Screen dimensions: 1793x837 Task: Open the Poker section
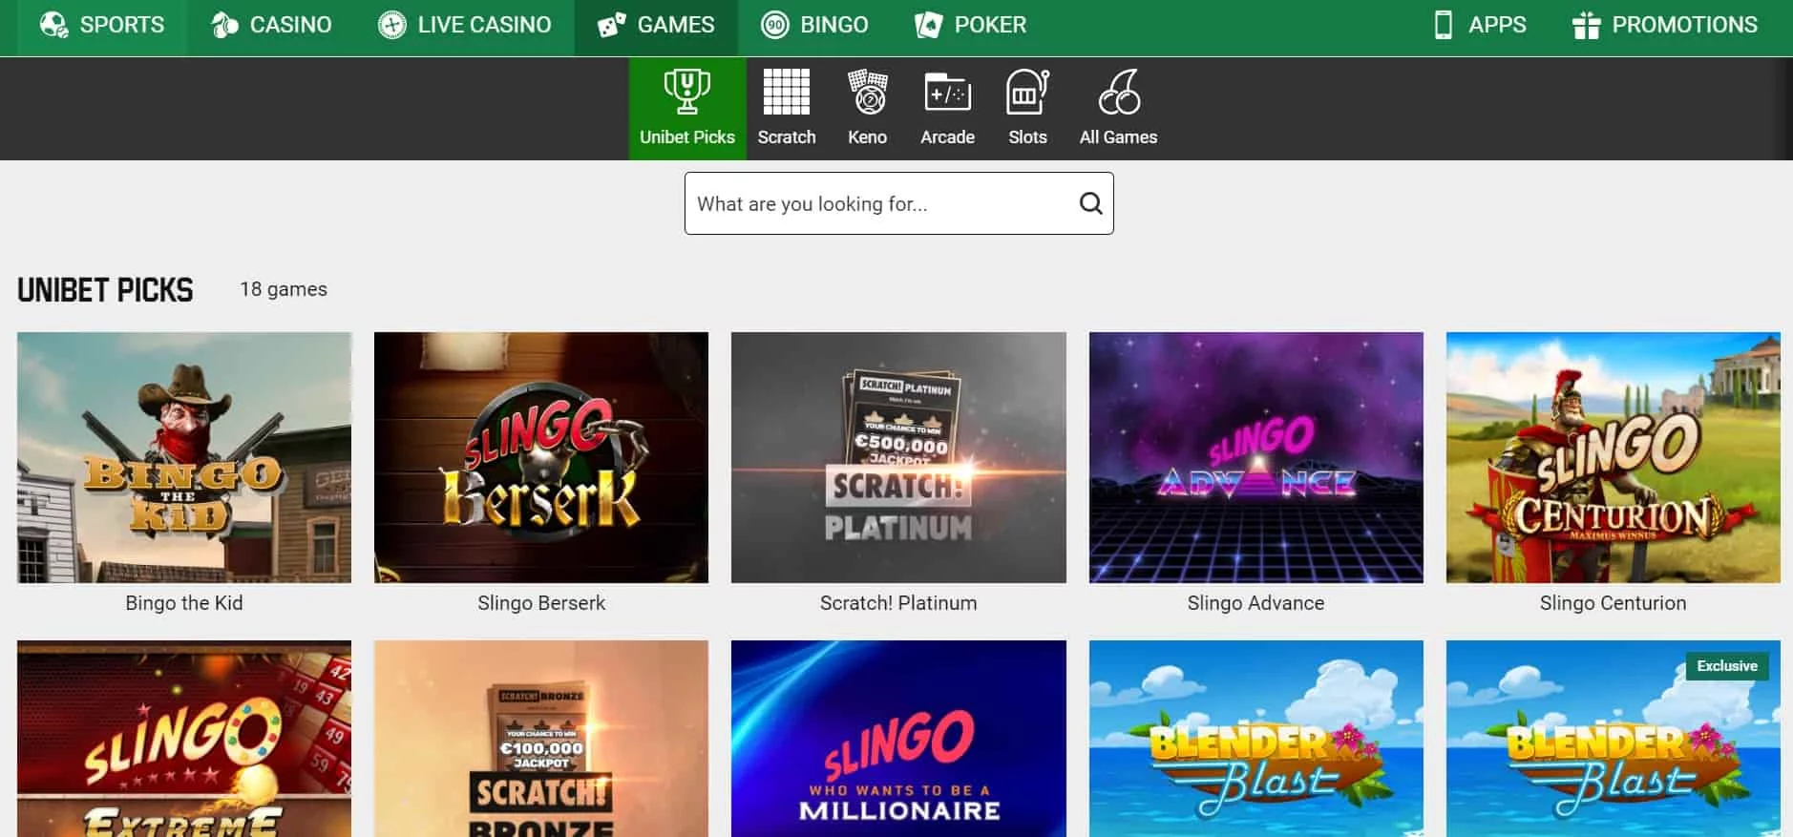(x=970, y=25)
